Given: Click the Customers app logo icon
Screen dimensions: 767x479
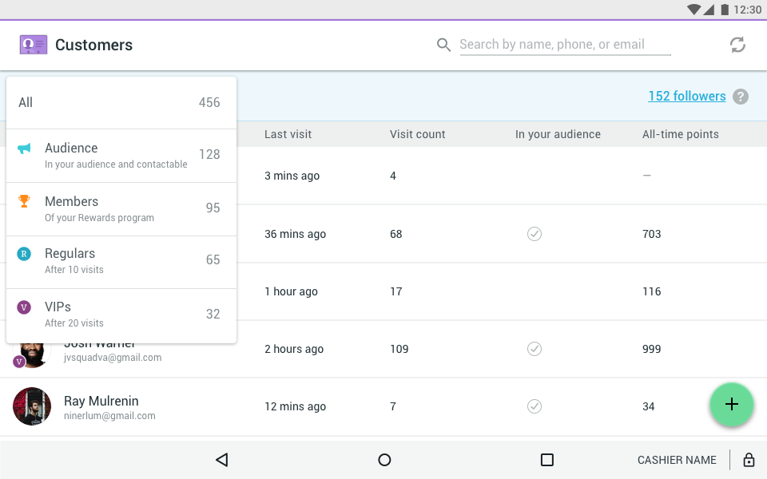Looking at the screenshot, I should (x=34, y=45).
